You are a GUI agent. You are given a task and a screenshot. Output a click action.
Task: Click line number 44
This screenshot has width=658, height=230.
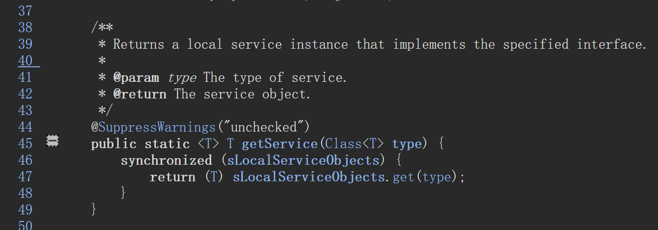point(25,127)
